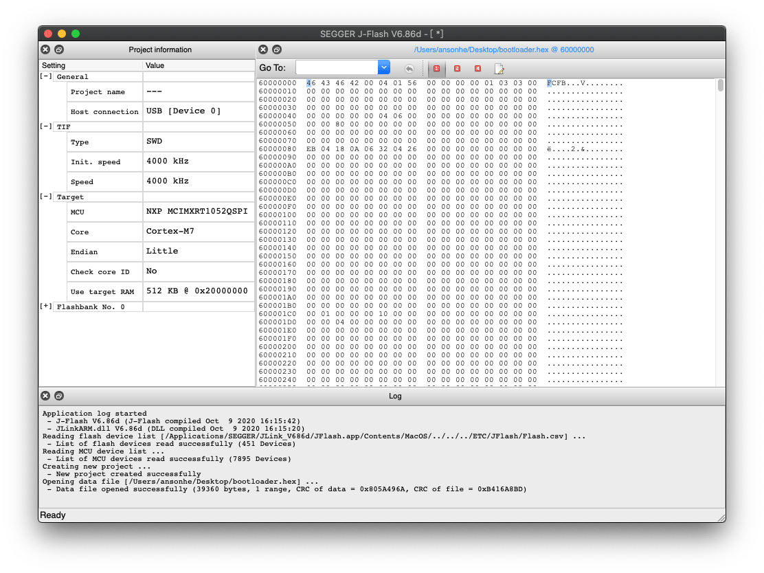
Task: Click the yellow minimize window button
Action: [x=62, y=34]
